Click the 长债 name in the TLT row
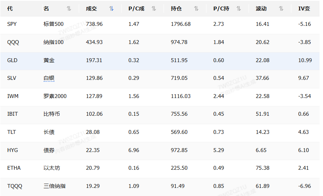 (49, 132)
